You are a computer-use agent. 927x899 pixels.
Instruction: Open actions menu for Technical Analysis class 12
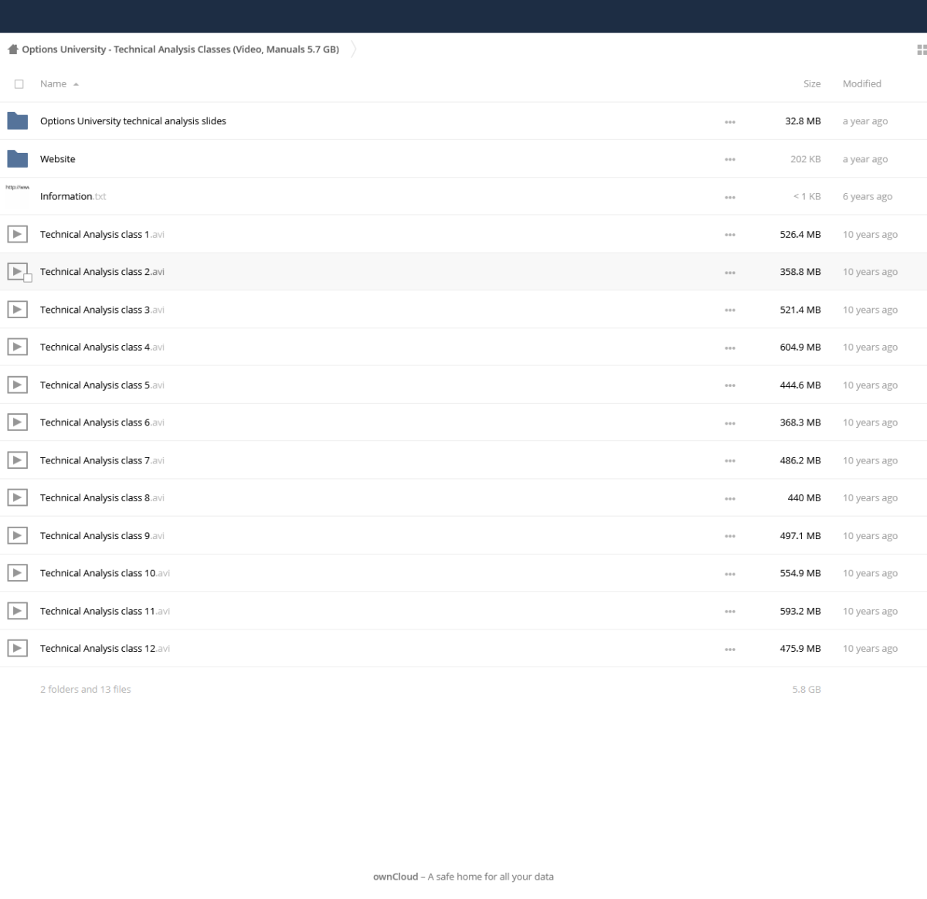click(730, 649)
